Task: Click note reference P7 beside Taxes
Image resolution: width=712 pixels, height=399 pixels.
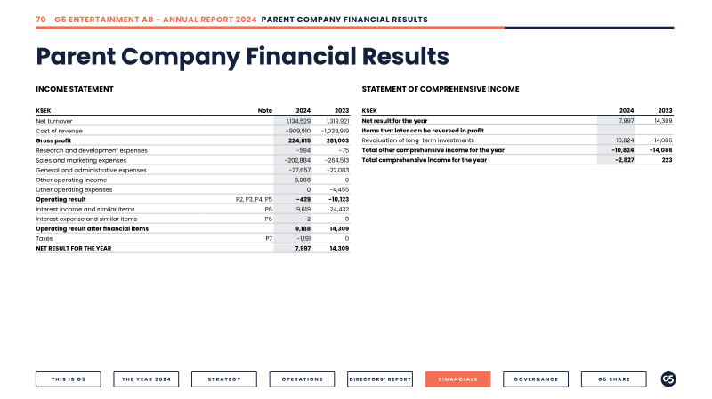Action: pyautogui.click(x=269, y=238)
